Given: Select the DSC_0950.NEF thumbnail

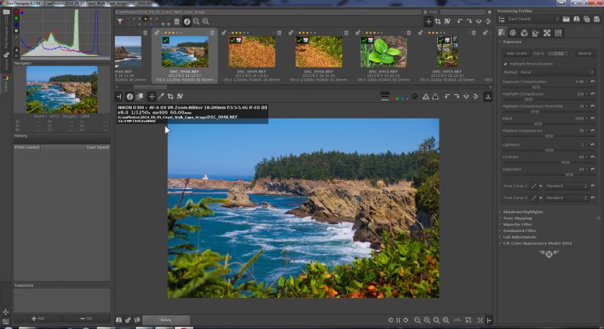Looking at the screenshot, I should pyautogui.click(x=318, y=52).
